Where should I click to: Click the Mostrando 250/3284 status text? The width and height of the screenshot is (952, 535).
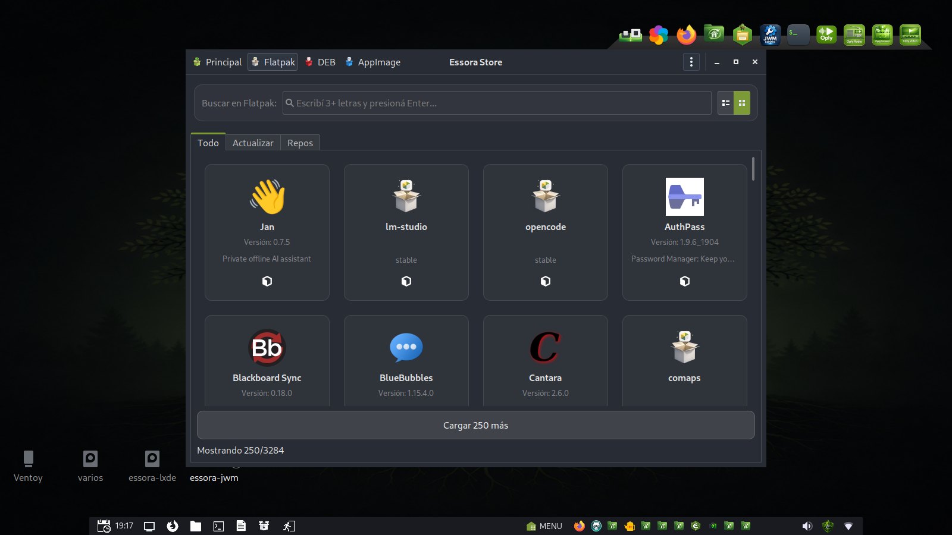click(240, 451)
